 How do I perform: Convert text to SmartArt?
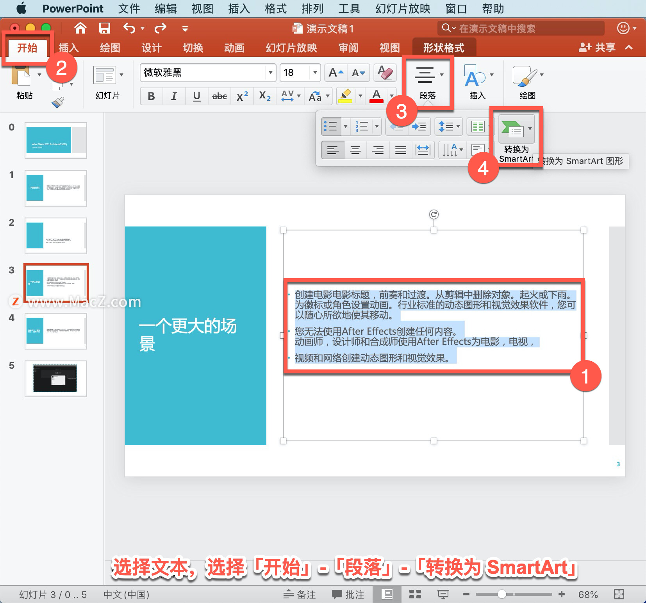516,139
